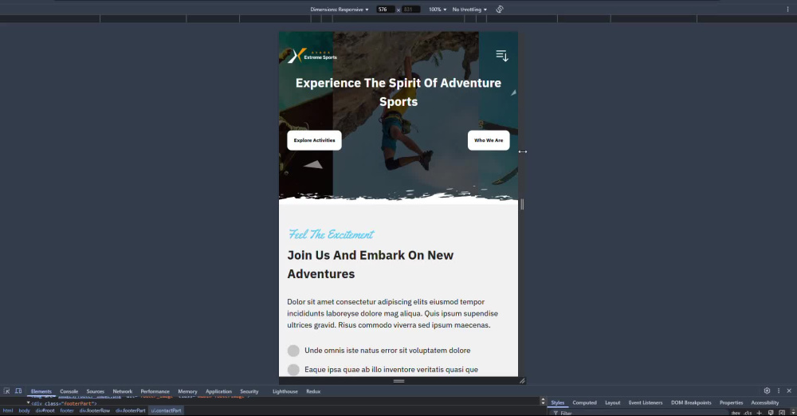Open the Application tab
797x416 pixels.
[218, 391]
